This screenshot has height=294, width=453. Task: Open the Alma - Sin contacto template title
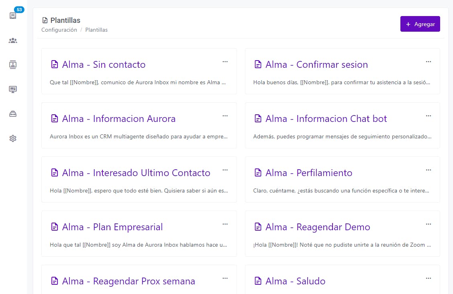(x=104, y=64)
